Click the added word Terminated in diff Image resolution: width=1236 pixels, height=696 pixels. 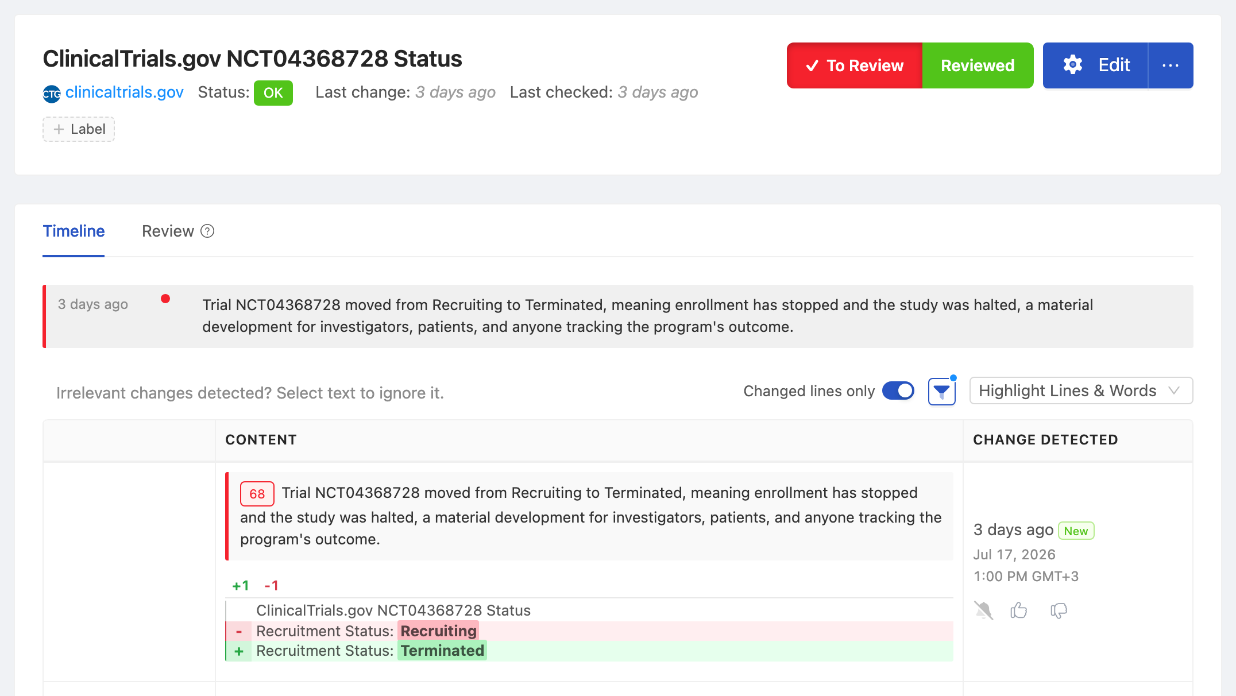tap(442, 651)
